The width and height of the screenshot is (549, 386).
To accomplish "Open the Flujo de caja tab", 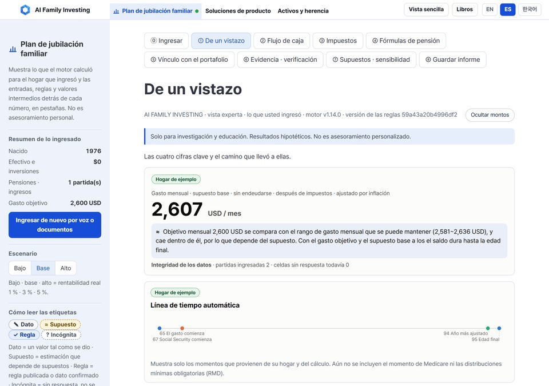I will point(281,41).
